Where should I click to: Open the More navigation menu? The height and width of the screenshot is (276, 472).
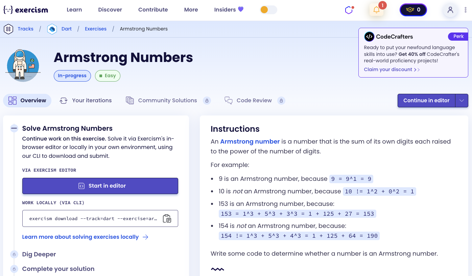point(191,10)
